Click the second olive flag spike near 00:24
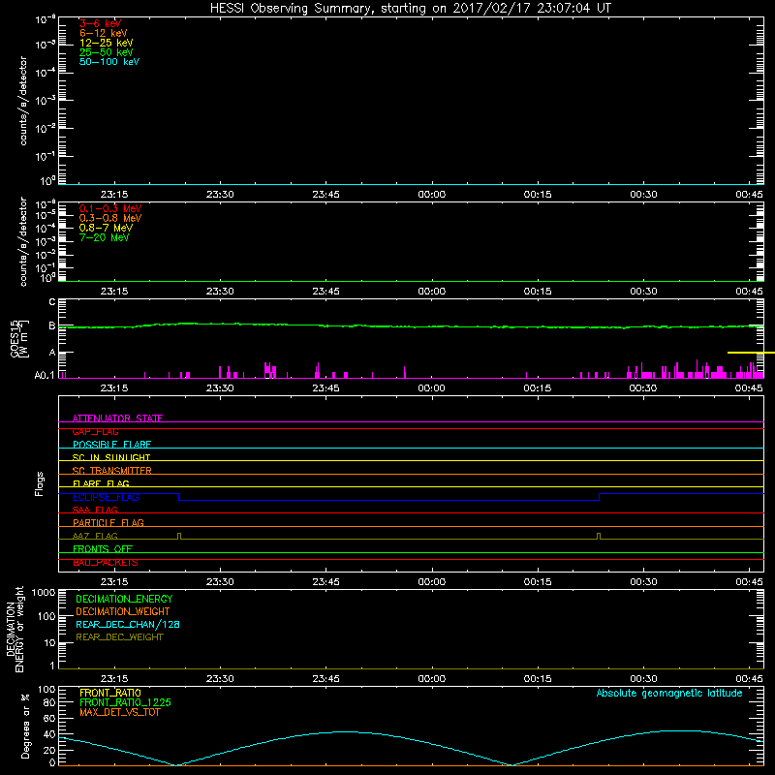Screen dimensions: 775x775 coord(599,537)
